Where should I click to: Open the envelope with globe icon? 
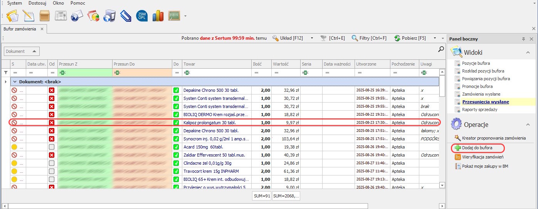click(x=77, y=16)
